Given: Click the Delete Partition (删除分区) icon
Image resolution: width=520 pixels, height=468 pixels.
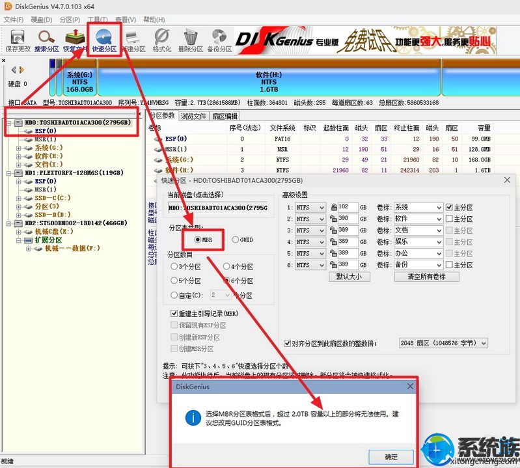Looking at the screenshot, I should pos(190,41).
